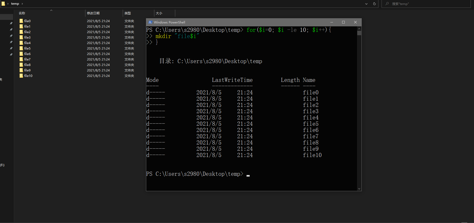
Task: Click file0 in PowerShell output
Action: pos(311,92)
